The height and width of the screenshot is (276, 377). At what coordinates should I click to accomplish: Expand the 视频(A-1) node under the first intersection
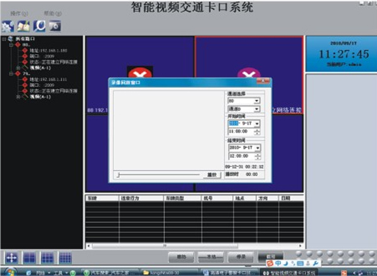18,67
